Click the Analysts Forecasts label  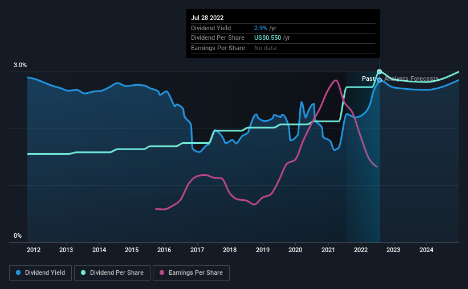[412, 79]
